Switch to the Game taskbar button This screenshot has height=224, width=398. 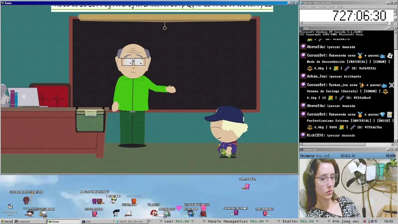(64, 222)
